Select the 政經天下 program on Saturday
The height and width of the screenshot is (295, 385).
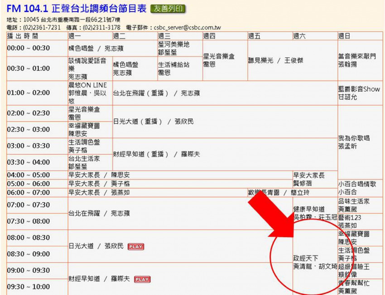pos(306,258)
